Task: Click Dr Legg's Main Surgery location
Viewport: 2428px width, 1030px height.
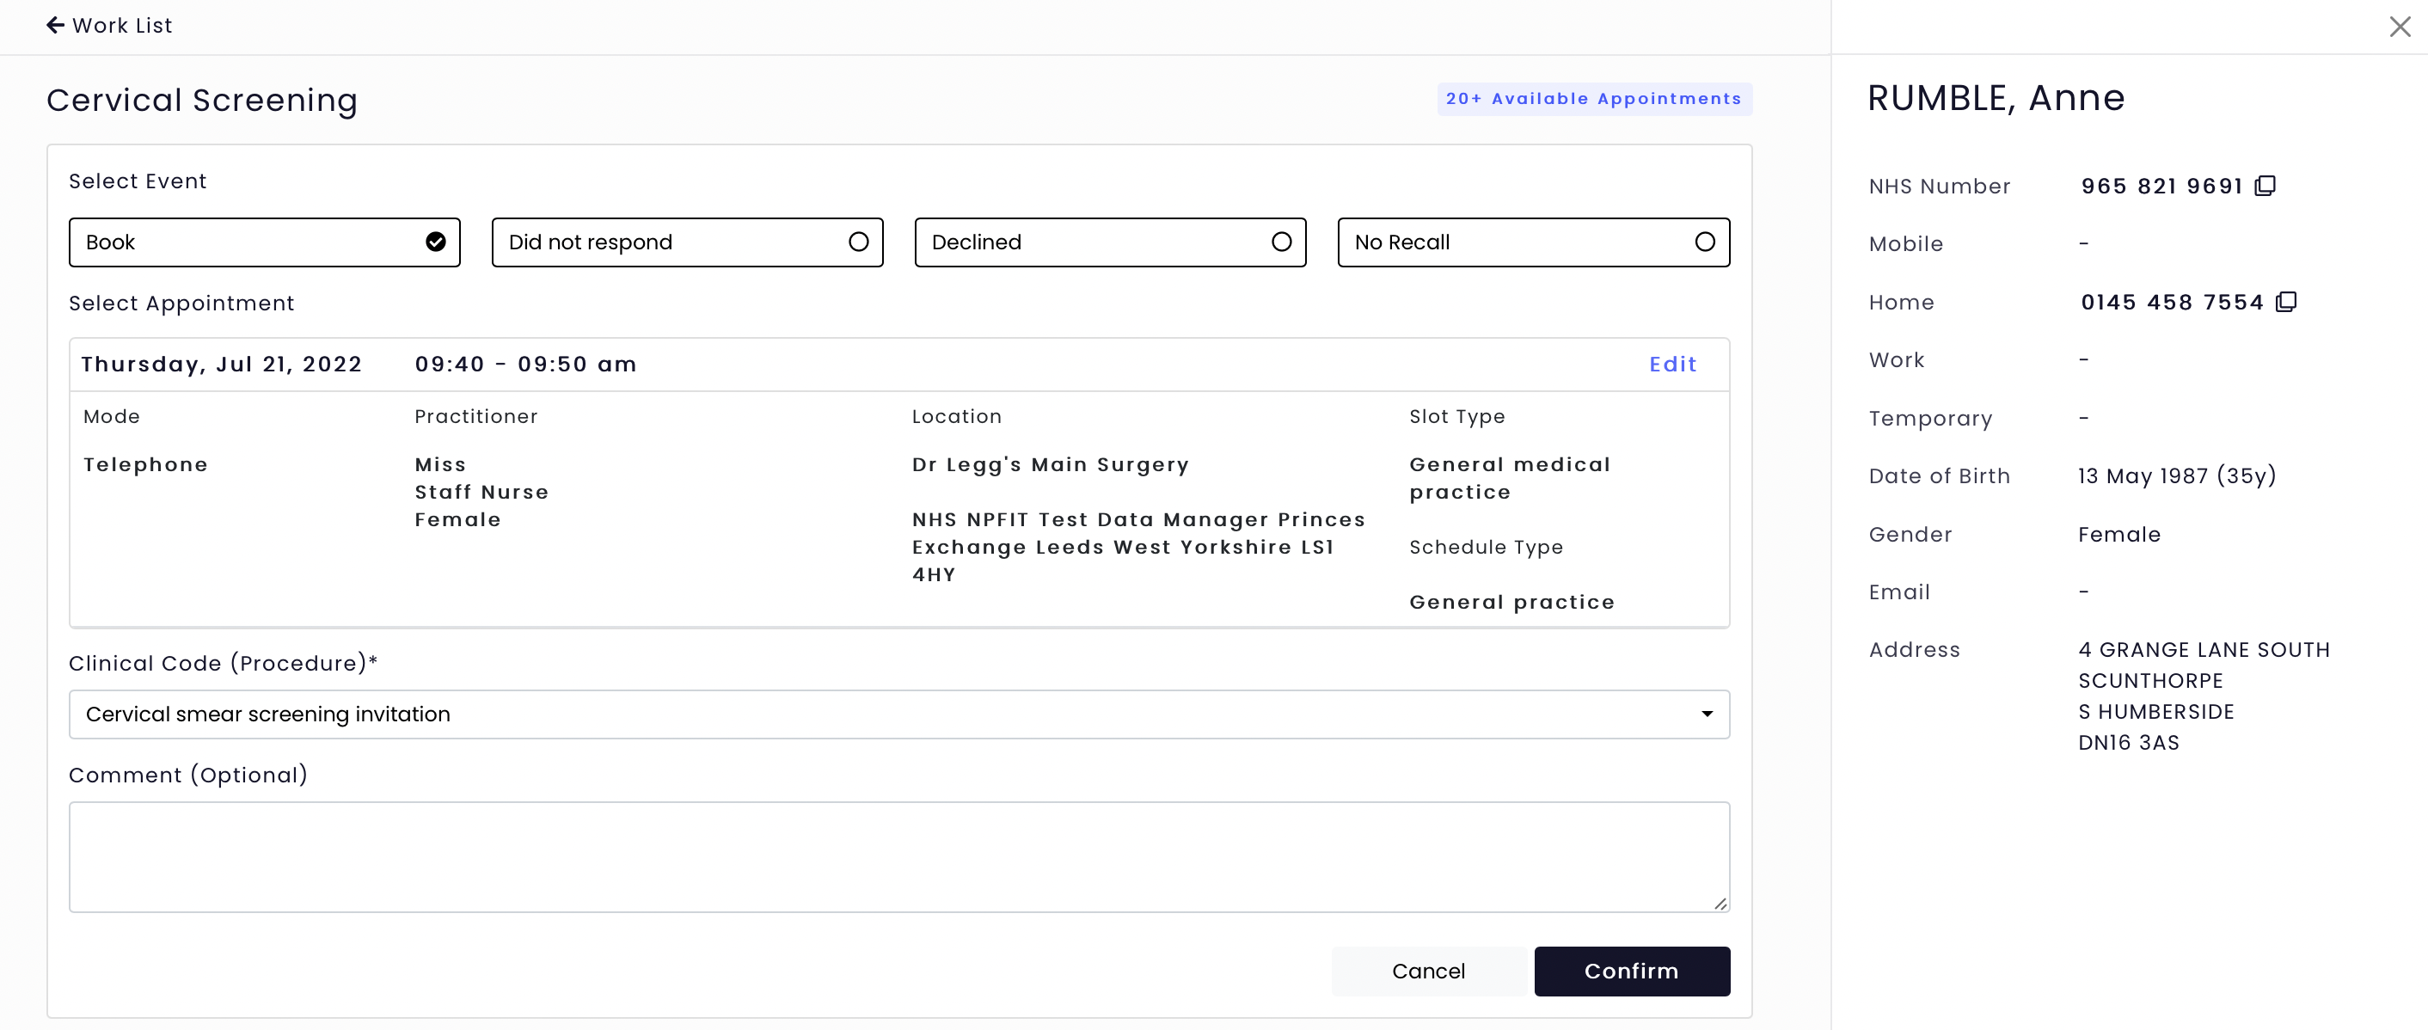Action: (x=1051, y=464)
